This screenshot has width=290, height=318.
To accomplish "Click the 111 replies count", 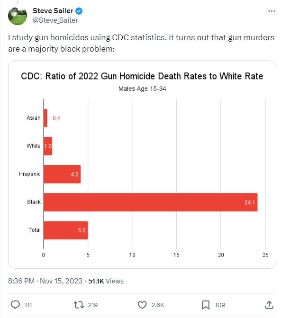I will click(28, 305).
